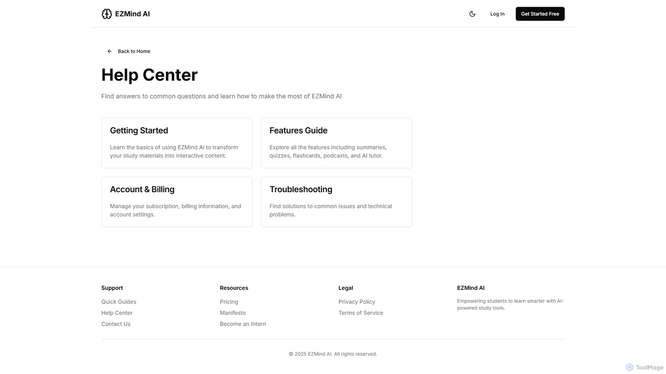The image size is (666, 374).
Task: Open Help Center footer link
Action: tap(117, 313)
